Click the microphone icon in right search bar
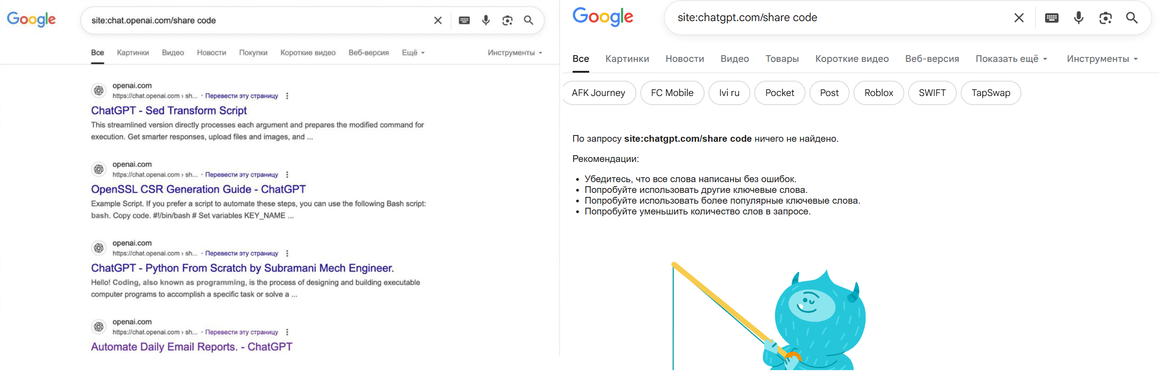1160x371 pixels. [1078, 18]
